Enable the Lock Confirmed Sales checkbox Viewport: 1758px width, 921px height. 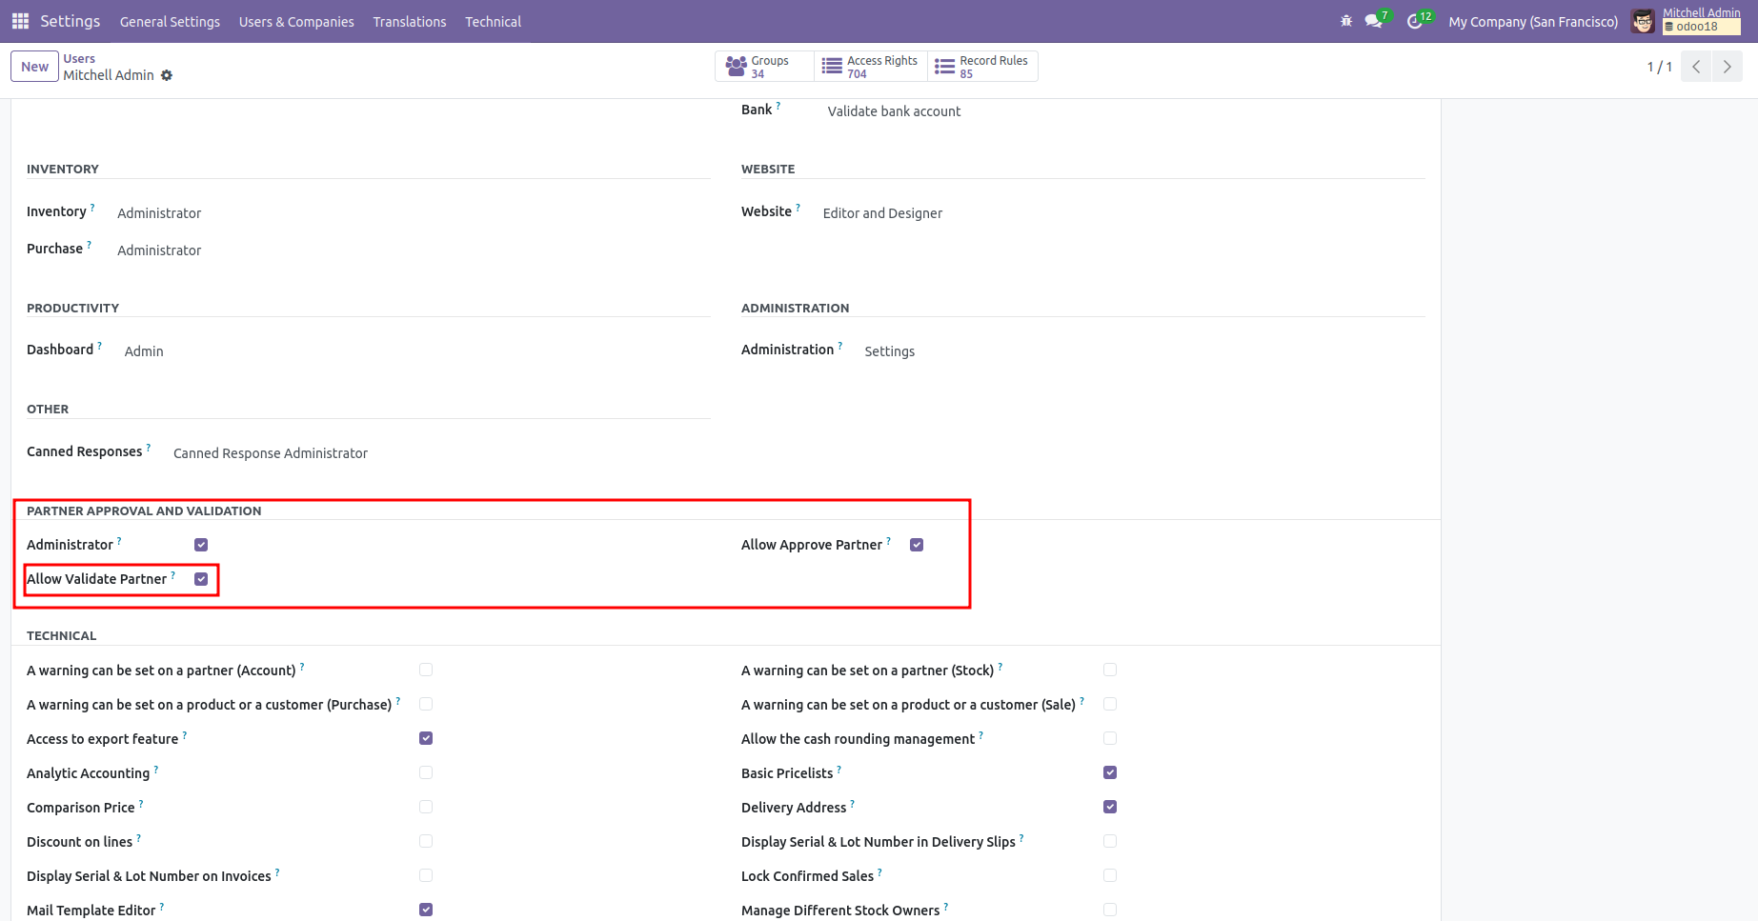pyautogui.click(x=1110, y=875)
